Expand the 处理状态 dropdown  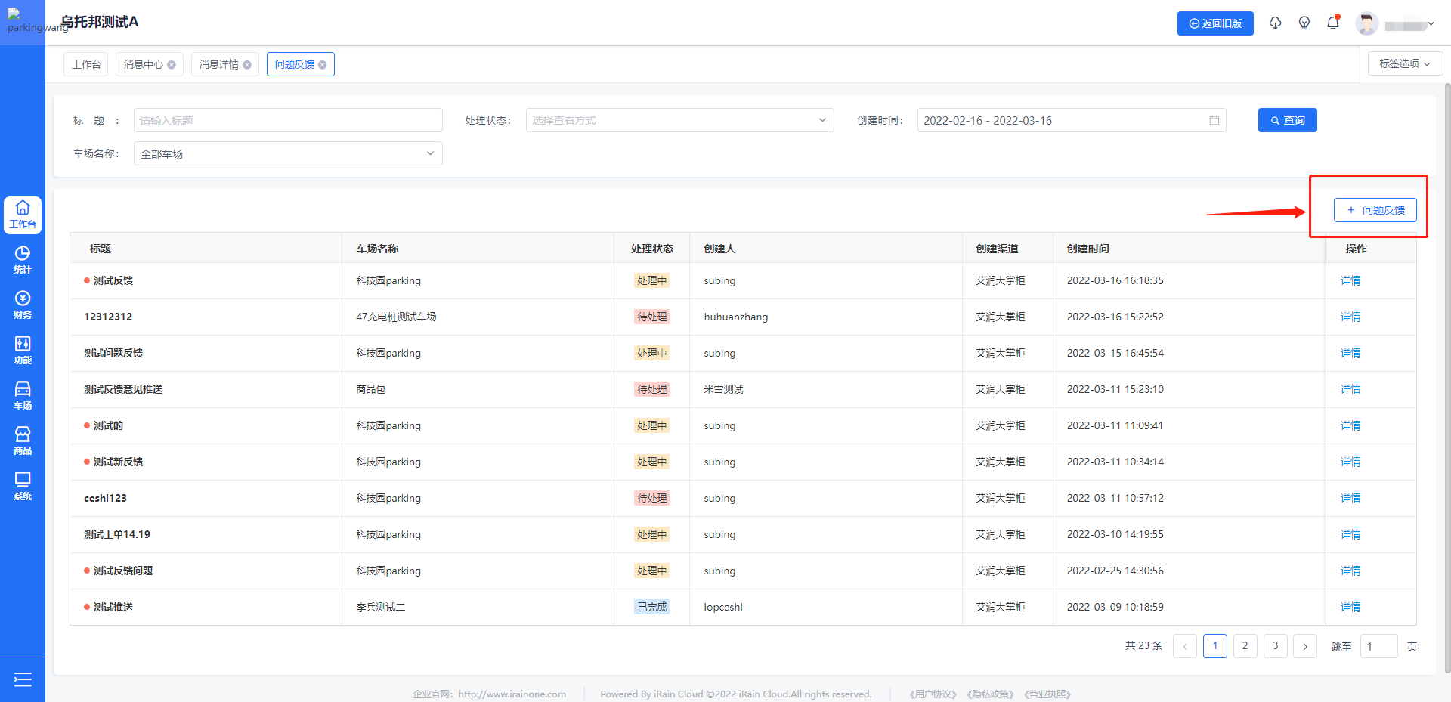click(679, 120)
